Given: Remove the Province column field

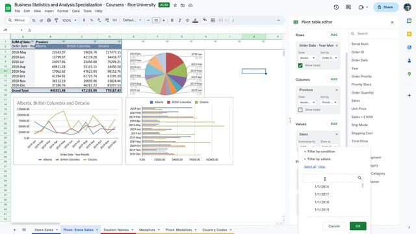Looking at the screenshot, I should click(x=337, y=90).
